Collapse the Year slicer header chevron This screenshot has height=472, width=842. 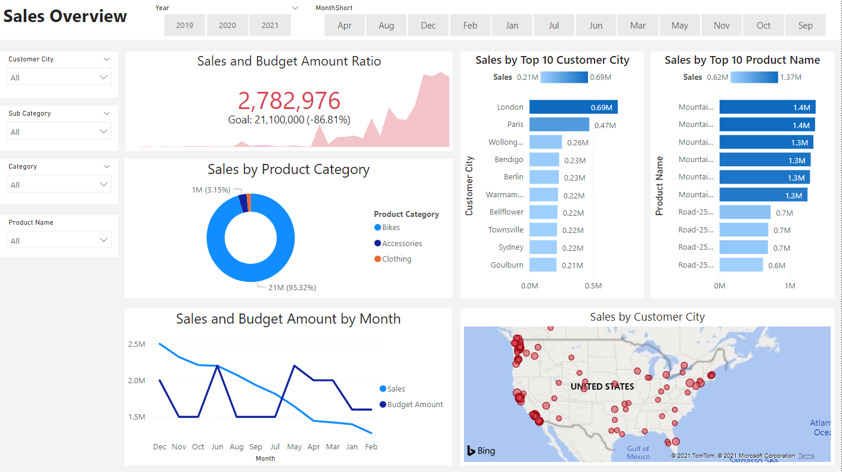coord(295,8)
